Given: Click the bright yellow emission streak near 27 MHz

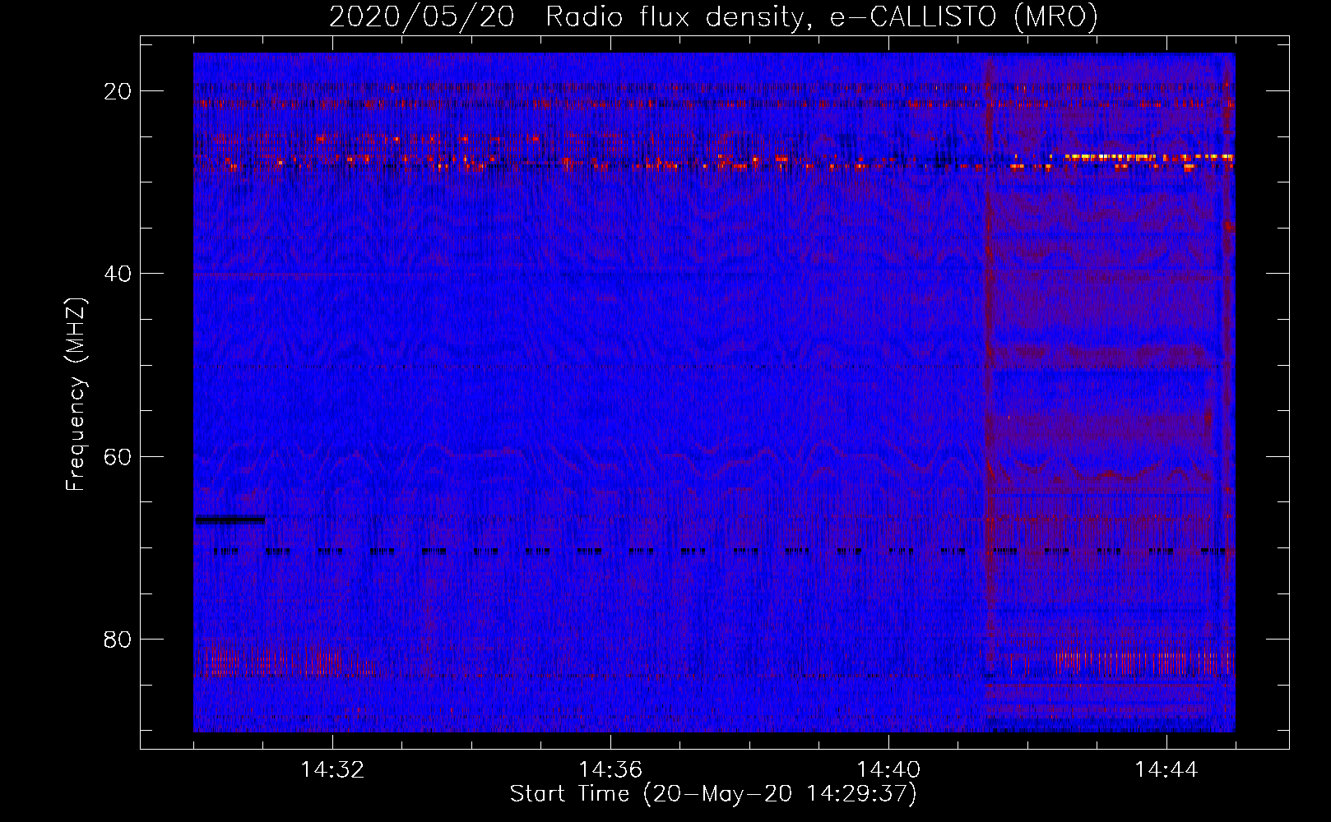Looking at the screenshot, I should tap(1149, 156).
